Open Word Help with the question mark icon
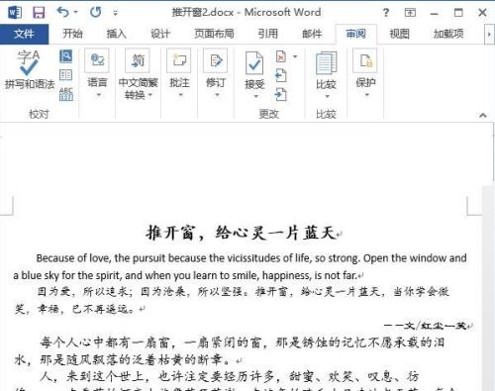Screen dimensions: 495x391 tap(385, 13)
